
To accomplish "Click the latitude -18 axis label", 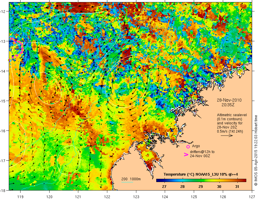I will (3, 190).
